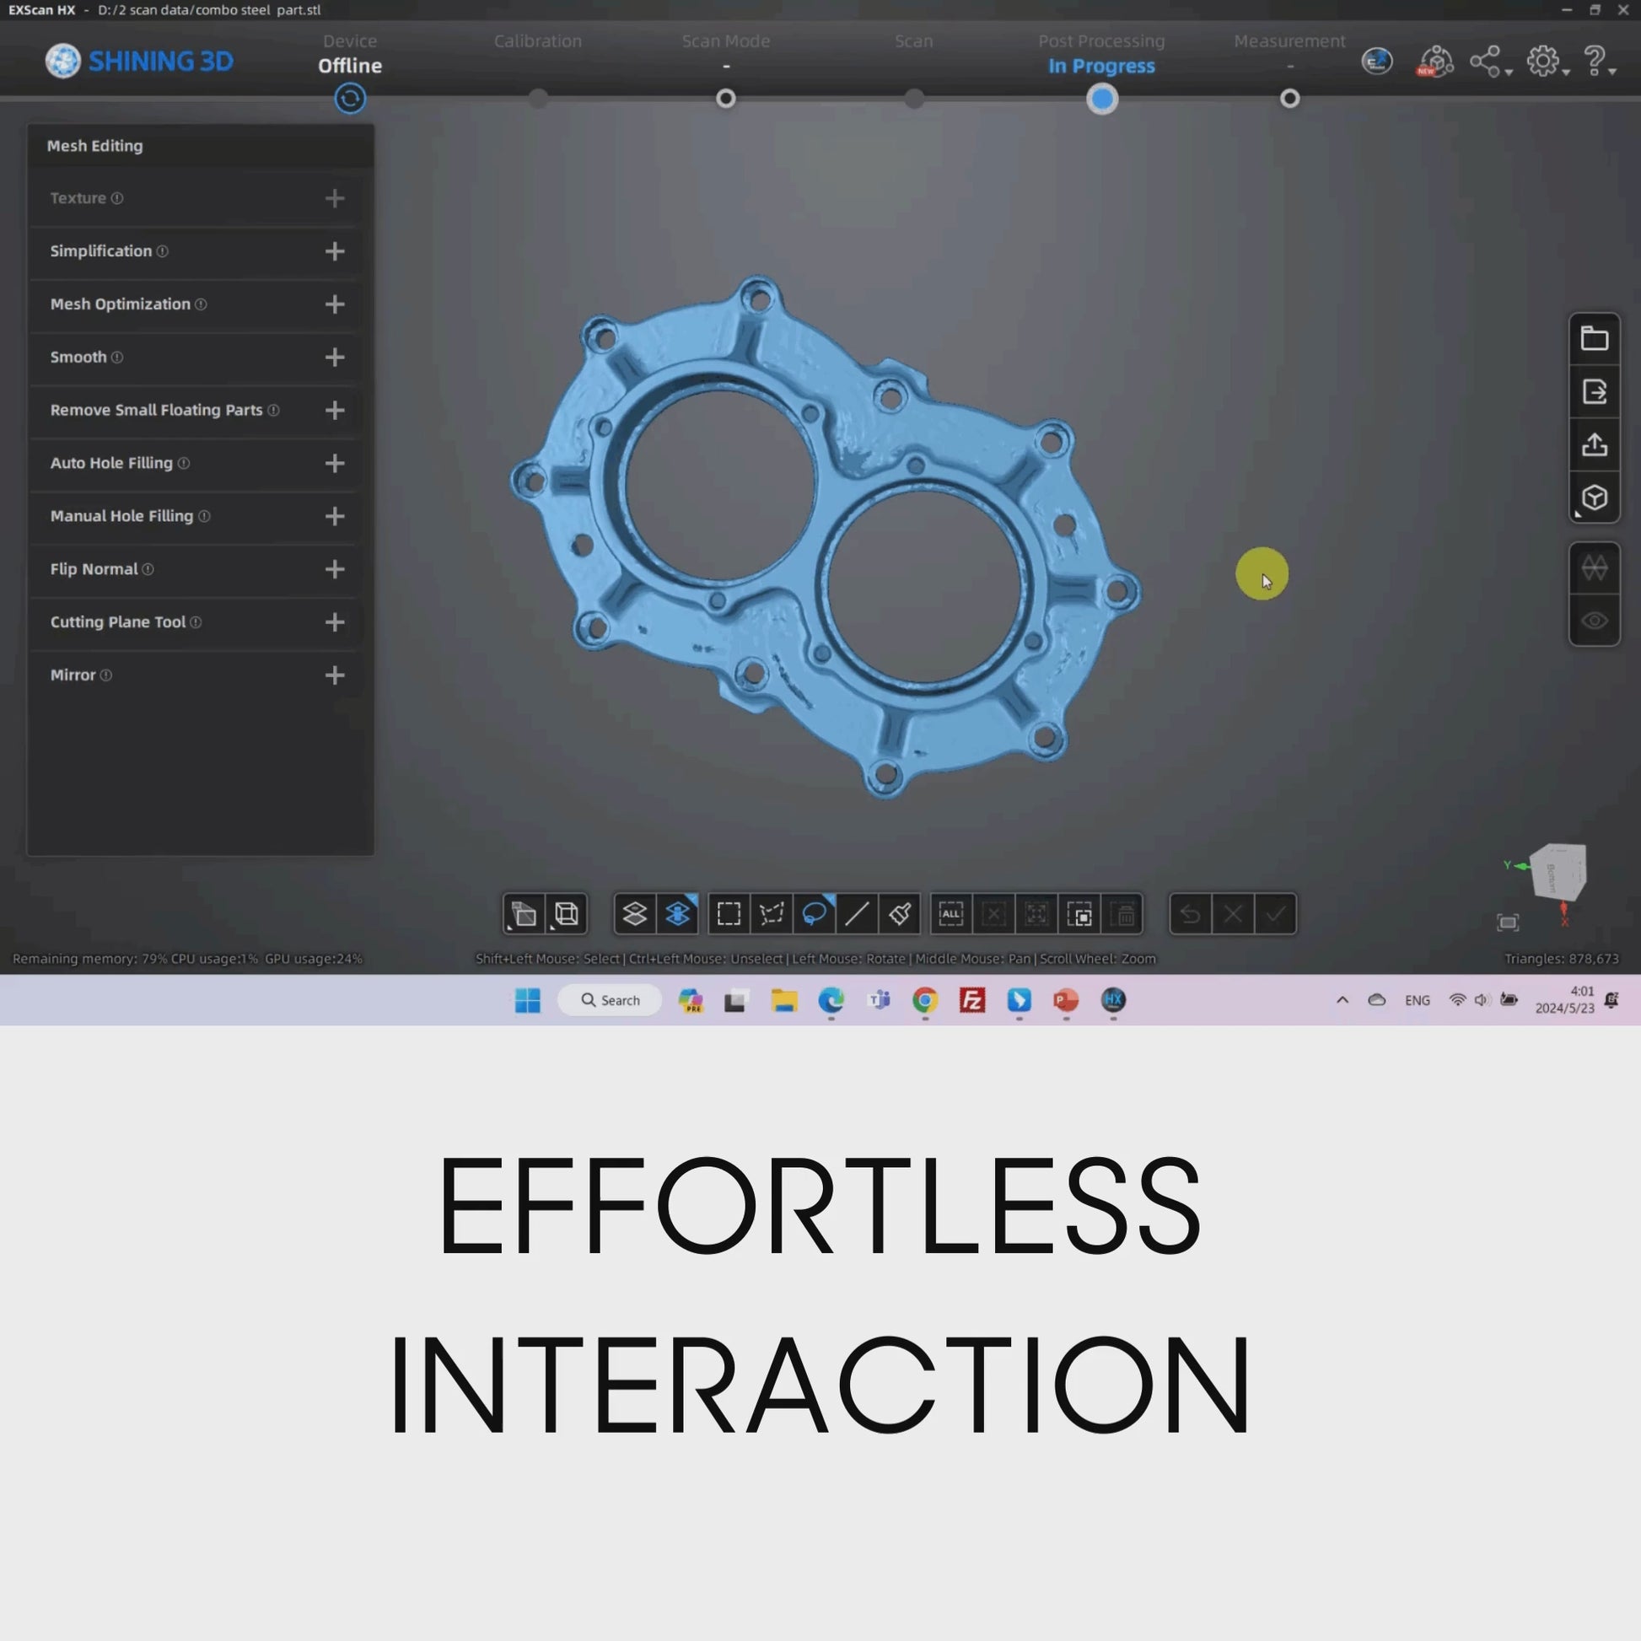Expand the Auto Hole Filling section

point(335,463)
